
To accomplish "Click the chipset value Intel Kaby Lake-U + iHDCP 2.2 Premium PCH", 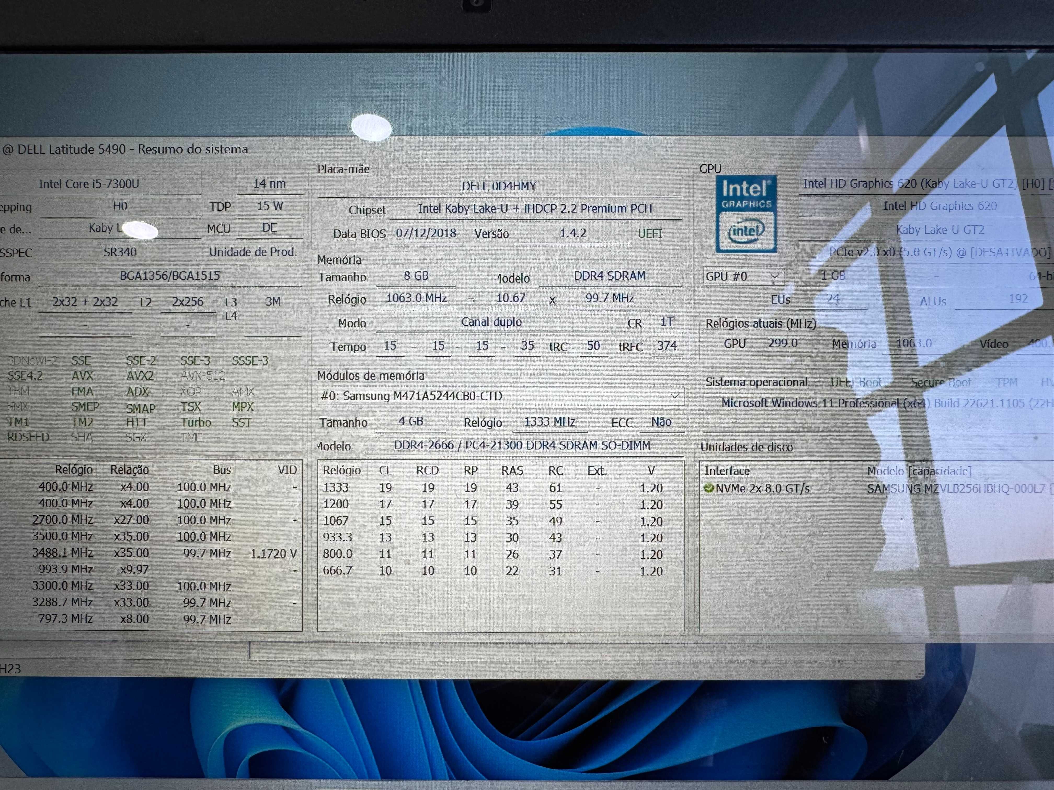I will 535,208.
